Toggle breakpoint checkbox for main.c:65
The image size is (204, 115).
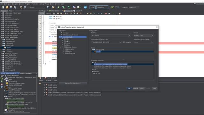coord(45,92)
